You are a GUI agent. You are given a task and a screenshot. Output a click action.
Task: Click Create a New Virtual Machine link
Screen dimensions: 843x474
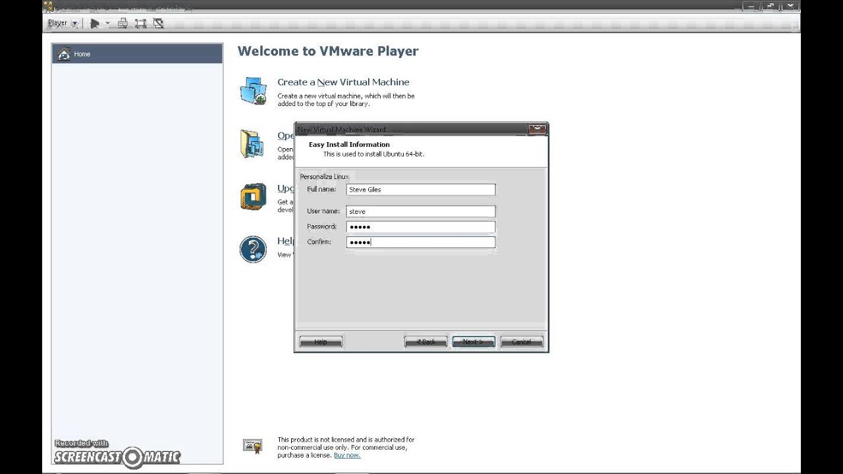(343, 82)
